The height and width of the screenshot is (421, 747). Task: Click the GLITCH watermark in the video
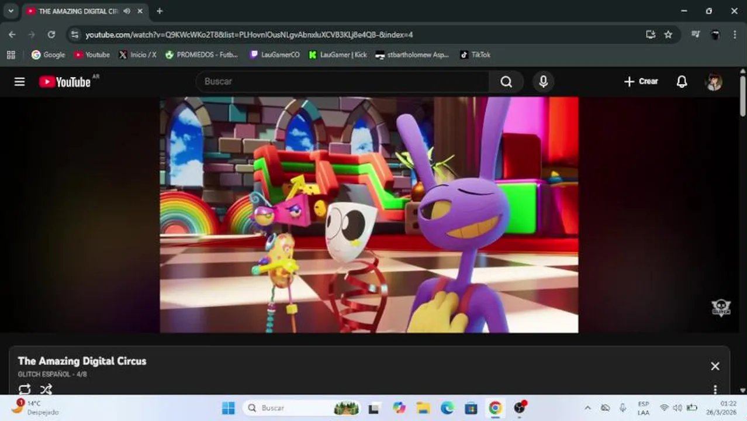tap(721, 308)
